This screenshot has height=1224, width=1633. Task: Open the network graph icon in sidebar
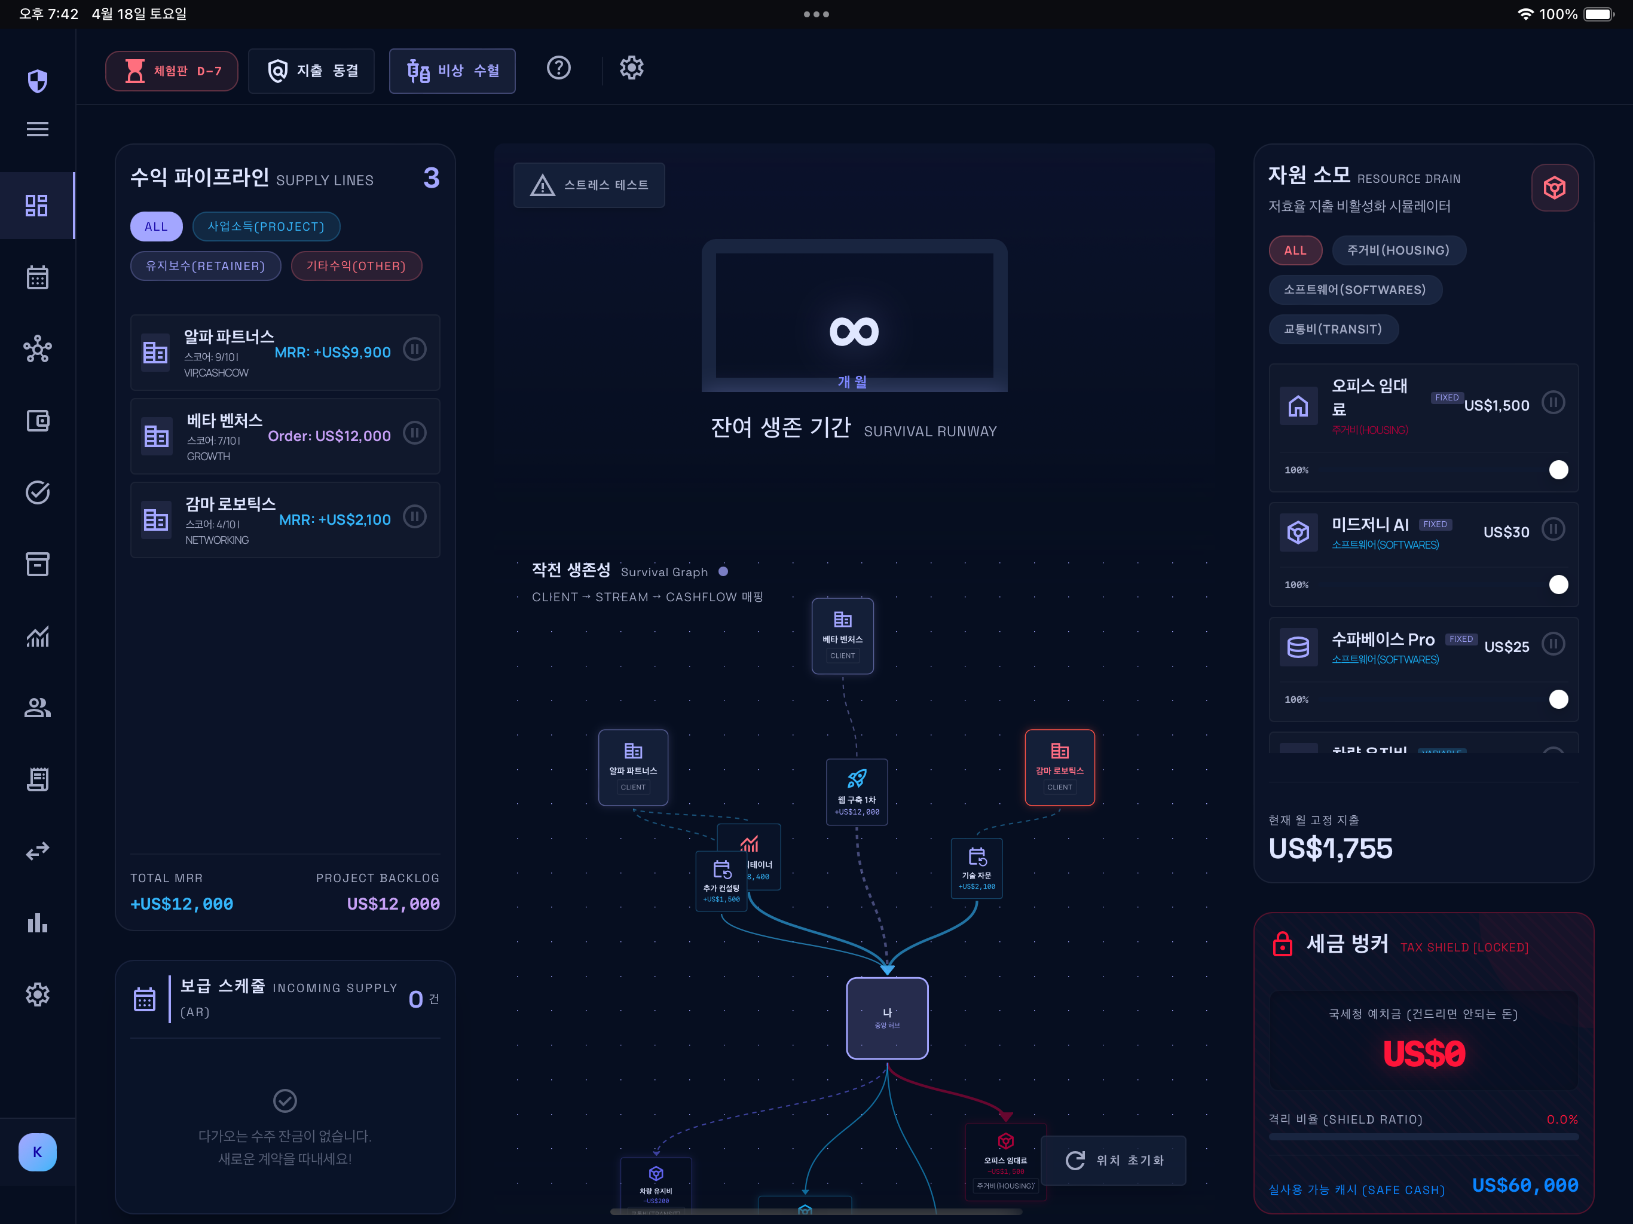point(38,348)
